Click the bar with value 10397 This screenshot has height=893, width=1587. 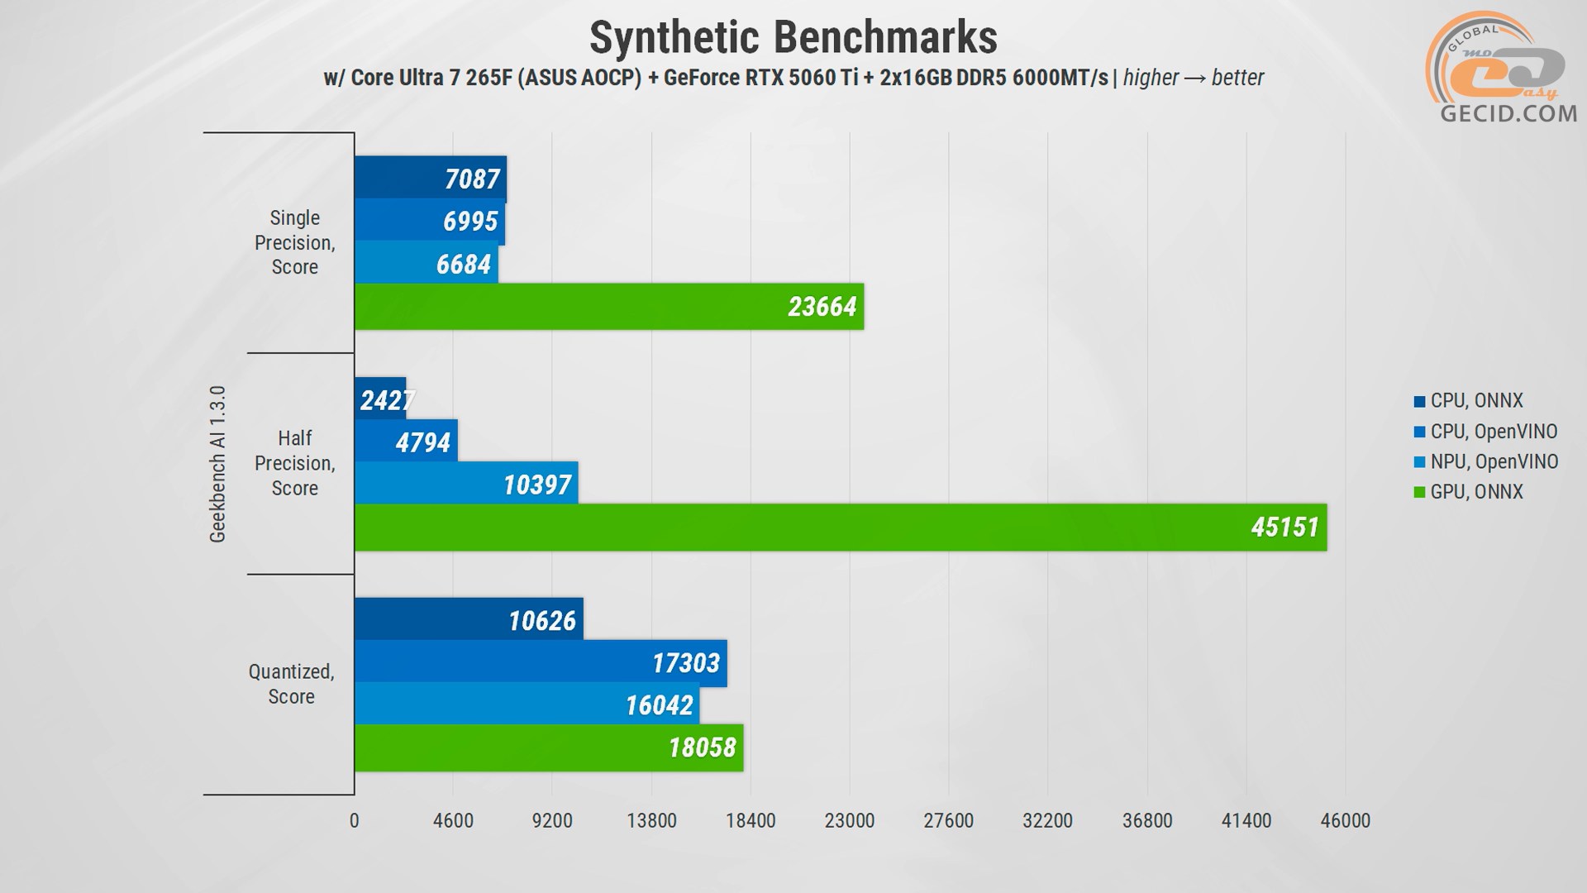click(x=466, y=484)
